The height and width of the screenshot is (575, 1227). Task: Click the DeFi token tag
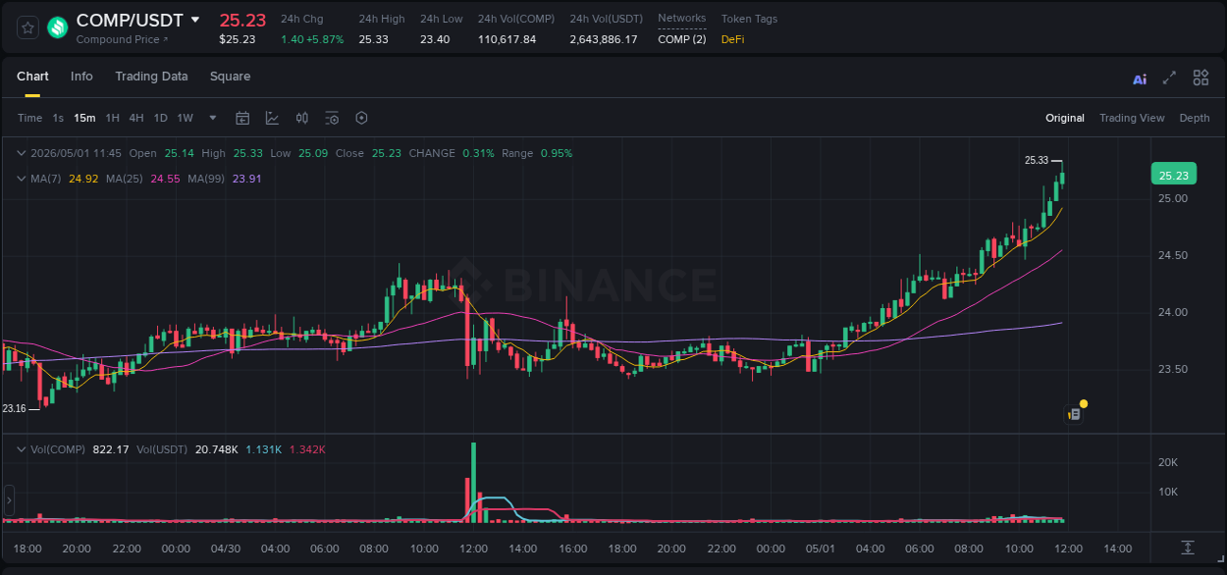pos(732,39)
